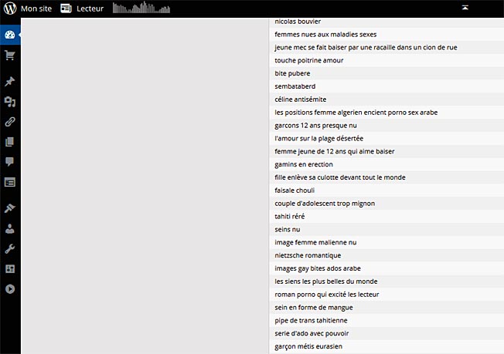Open the Store shopping cart menu

coord(10,56)
